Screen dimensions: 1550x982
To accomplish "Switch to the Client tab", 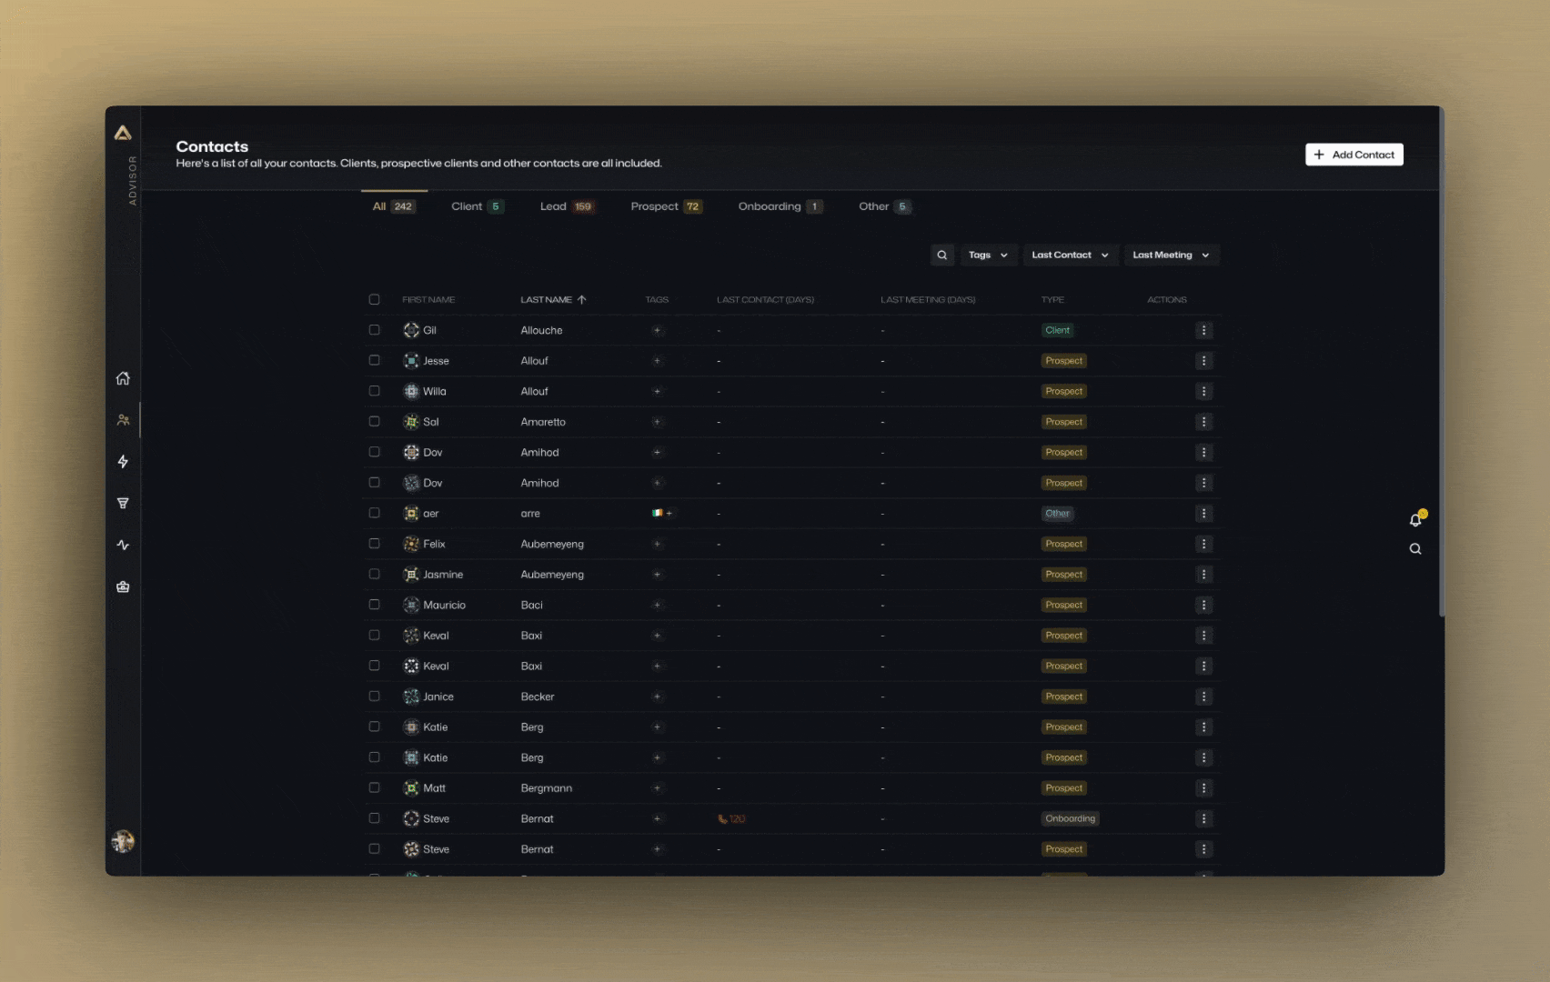I will (x=477, y=207).
